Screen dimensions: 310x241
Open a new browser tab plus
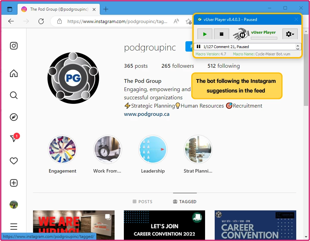click(x=106, y=9)
